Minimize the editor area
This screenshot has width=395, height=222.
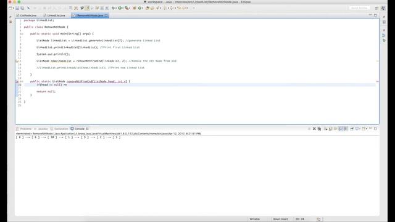[370, 15]
